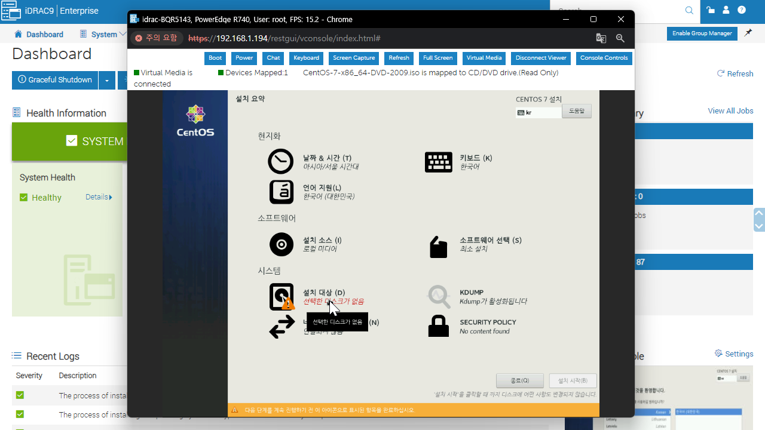Open Console Controls

click(x=604, y=58)
